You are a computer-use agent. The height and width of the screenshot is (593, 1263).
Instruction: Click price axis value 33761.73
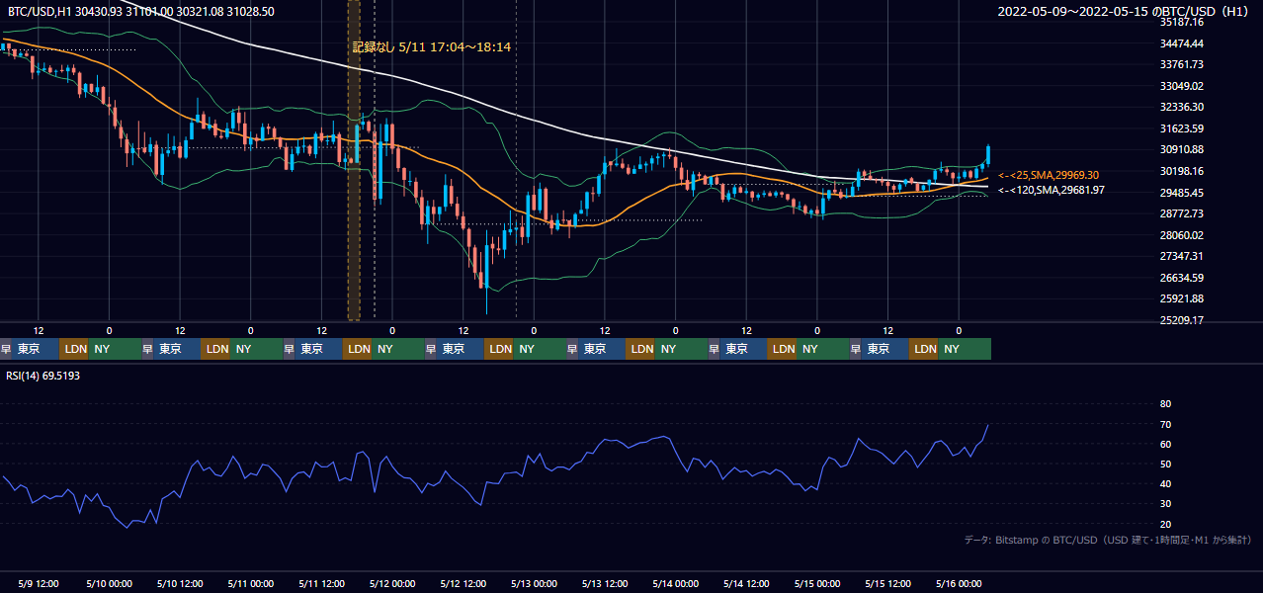pyautogui.click(x=1182, y=64)
